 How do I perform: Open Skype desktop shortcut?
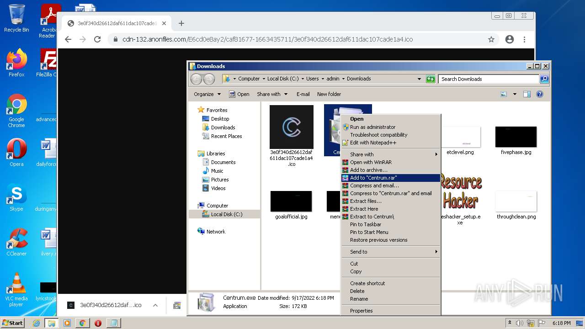coord(16,197)
